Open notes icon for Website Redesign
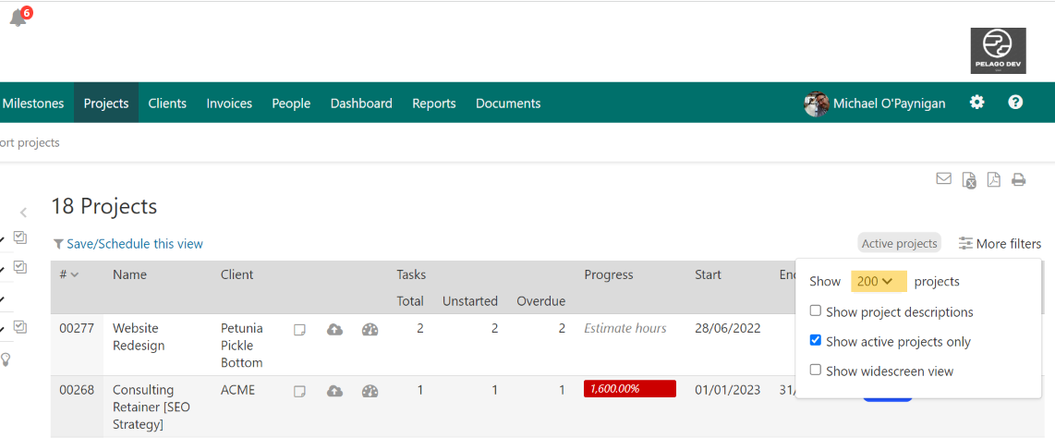 pos(299,329)
